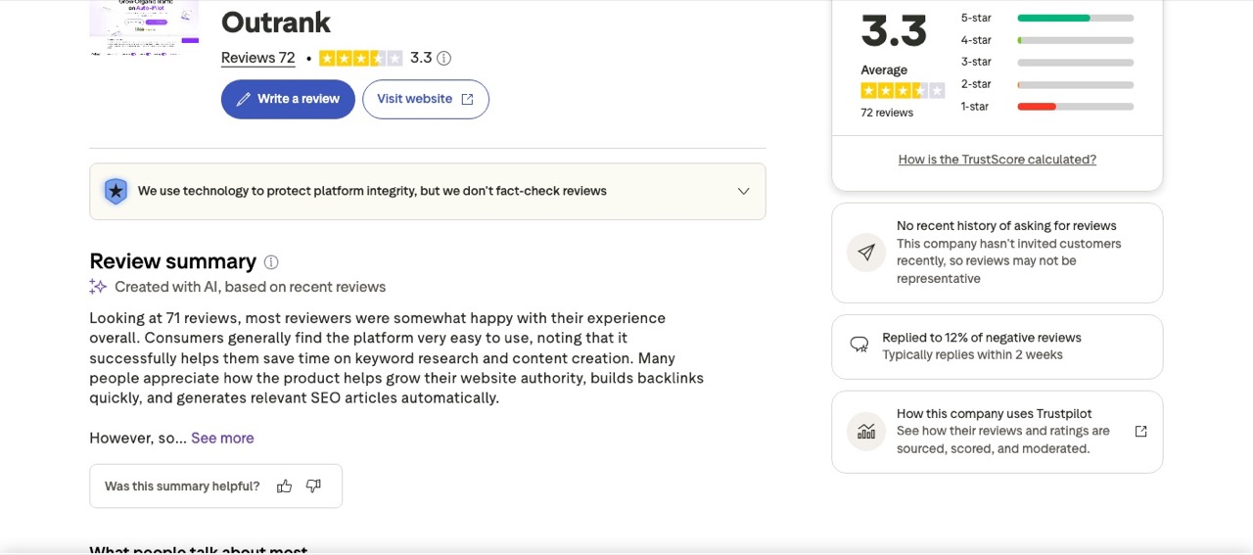
Task: Click the large 3.3 TrustScore number
Action: [894, 30]
